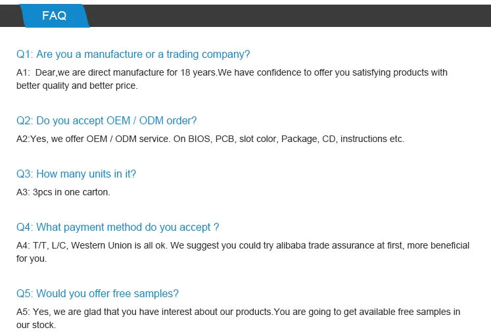The height and width of the screenshot is (336, 491).
Task: Click the A2 answer about OEM / ODM service
Action: 210,139
